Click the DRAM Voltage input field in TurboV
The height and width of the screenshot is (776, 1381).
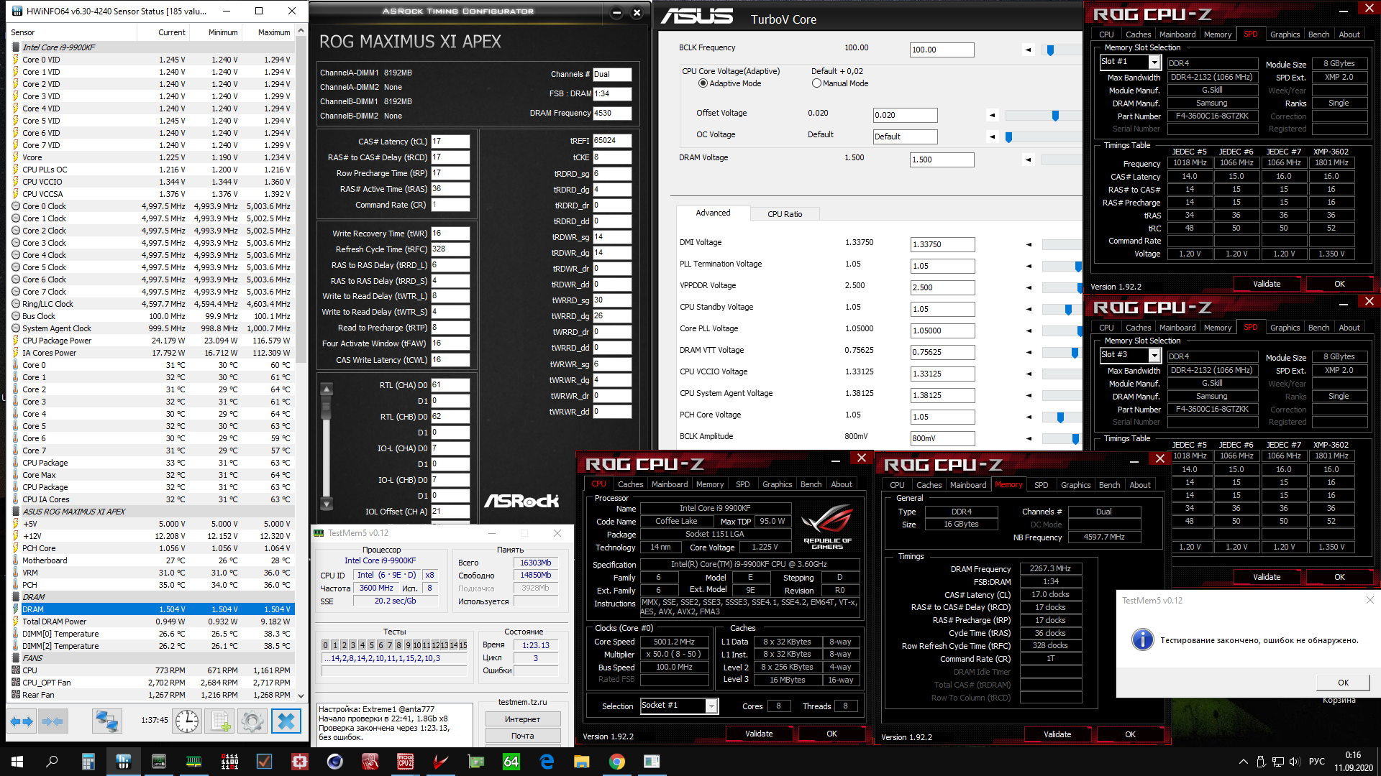click(x=942, y=160)
